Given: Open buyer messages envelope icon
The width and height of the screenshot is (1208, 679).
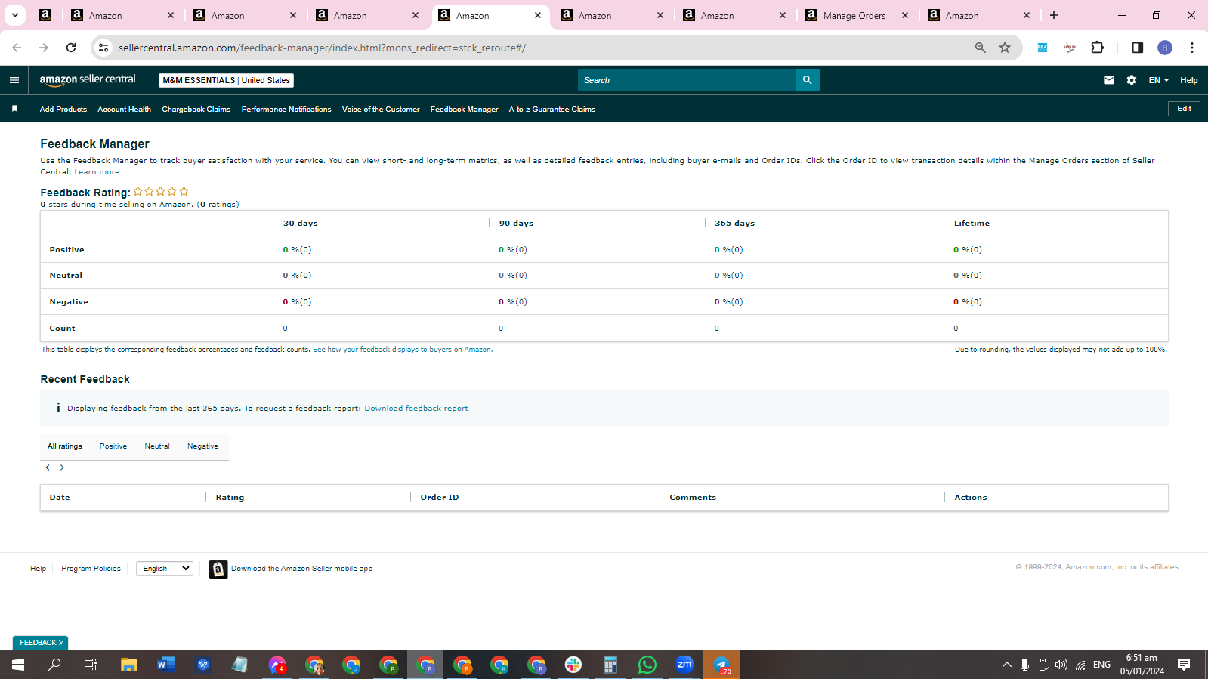Looking at the screenshot, I should 1108,80.
